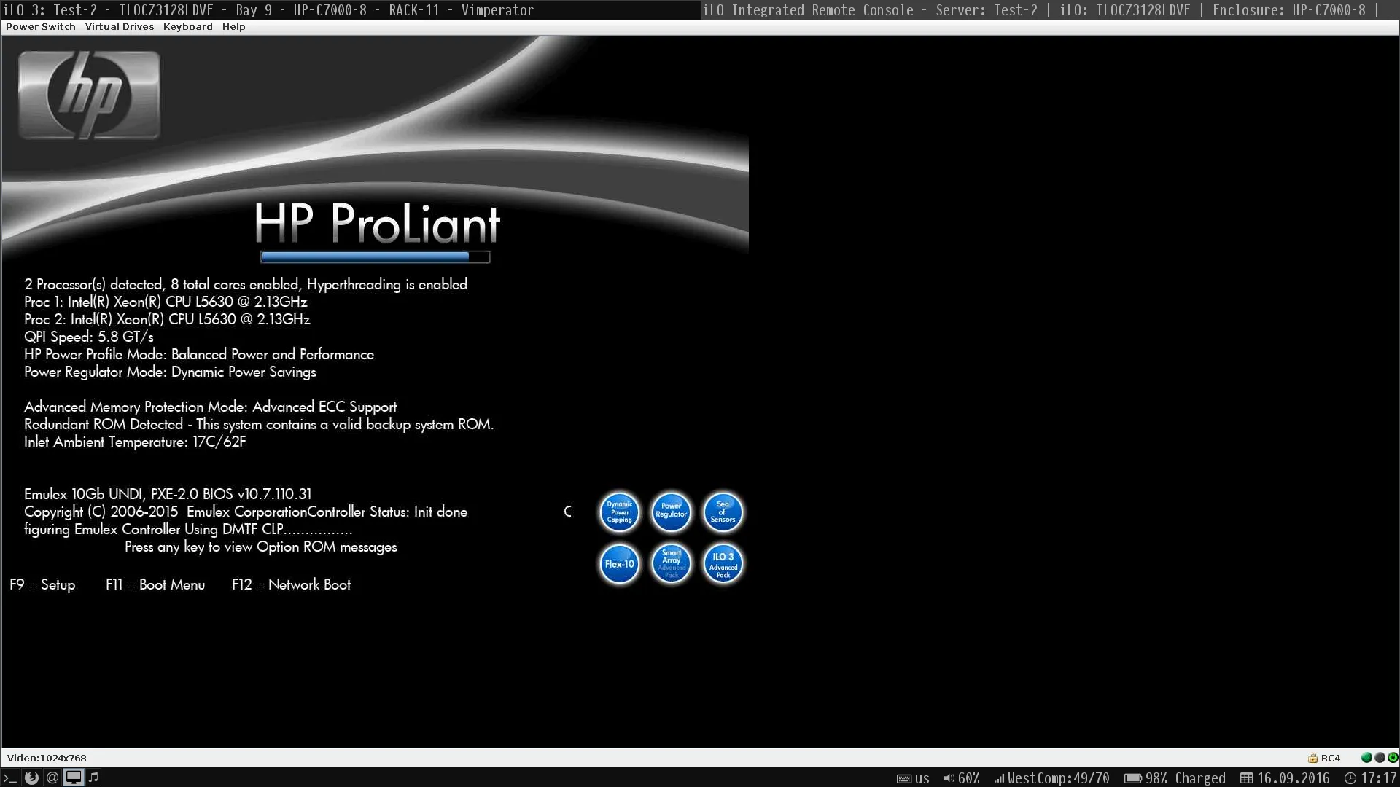
Task: Click the iLO 3 Advanced Pack badge
Action: click(723, 564)
